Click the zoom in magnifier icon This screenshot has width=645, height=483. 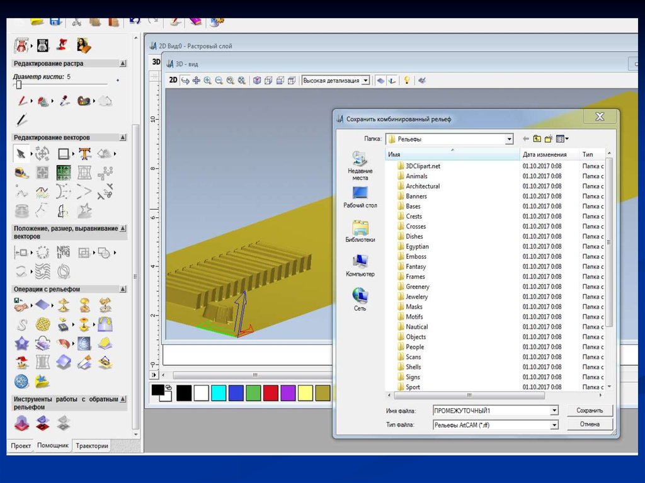click(207, 81)
